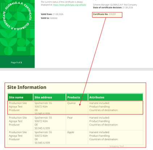The width and height of the screenshot is (153, 150).
Task: Select the Site name column header
Action: [20, 97]
